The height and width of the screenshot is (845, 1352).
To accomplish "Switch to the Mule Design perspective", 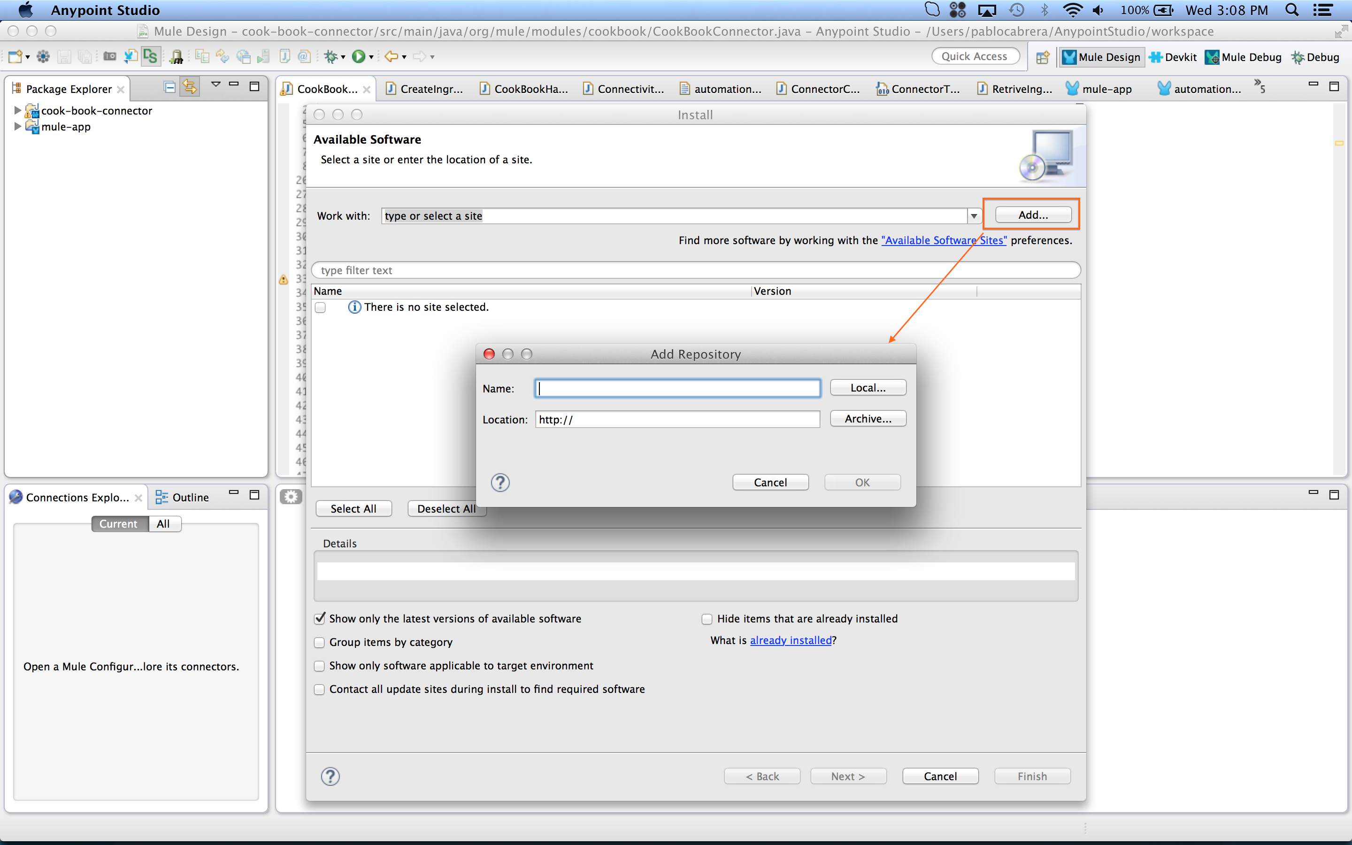I will pyautogui.click(x=1101, y=56).
